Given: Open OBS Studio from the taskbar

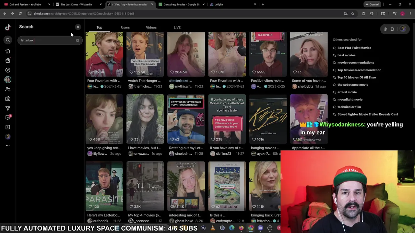Looking at the screenshot, I should click(270, 228).
